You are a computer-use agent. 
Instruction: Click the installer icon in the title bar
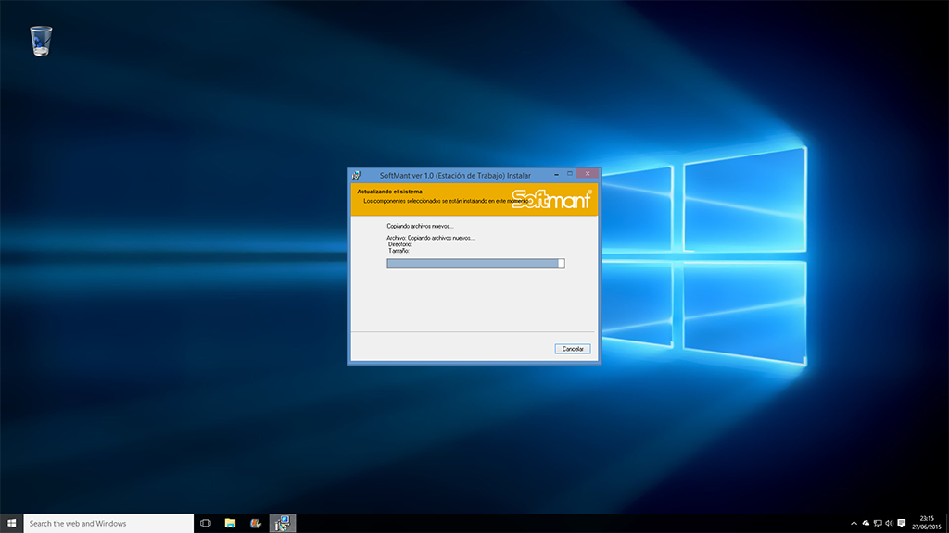356,175
